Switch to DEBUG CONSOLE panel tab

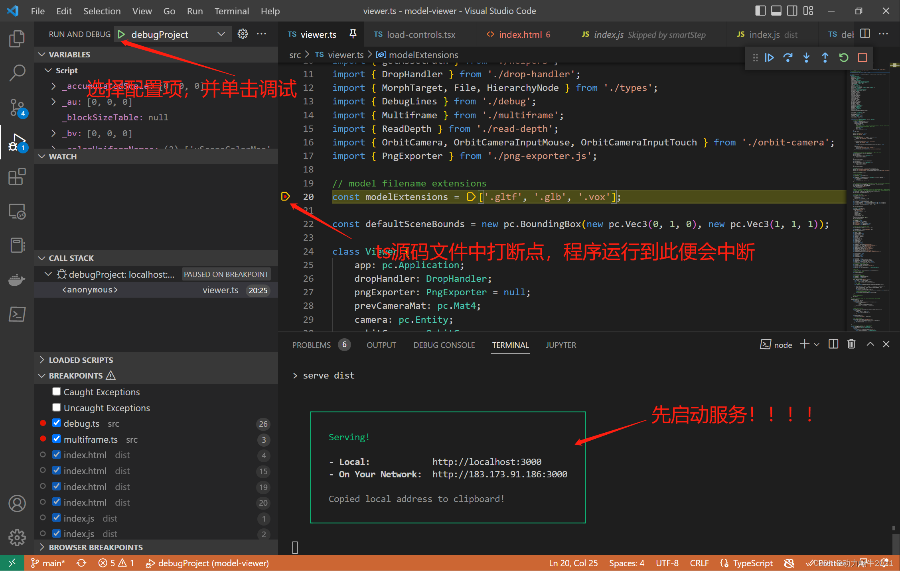click(444, 345)
